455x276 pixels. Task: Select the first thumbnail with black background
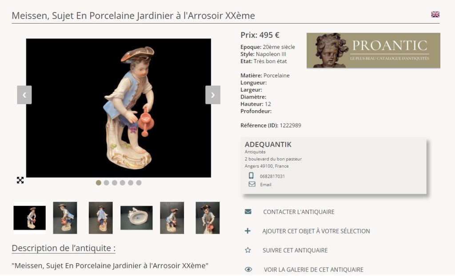pyautogui.click(x=29, y=218)
